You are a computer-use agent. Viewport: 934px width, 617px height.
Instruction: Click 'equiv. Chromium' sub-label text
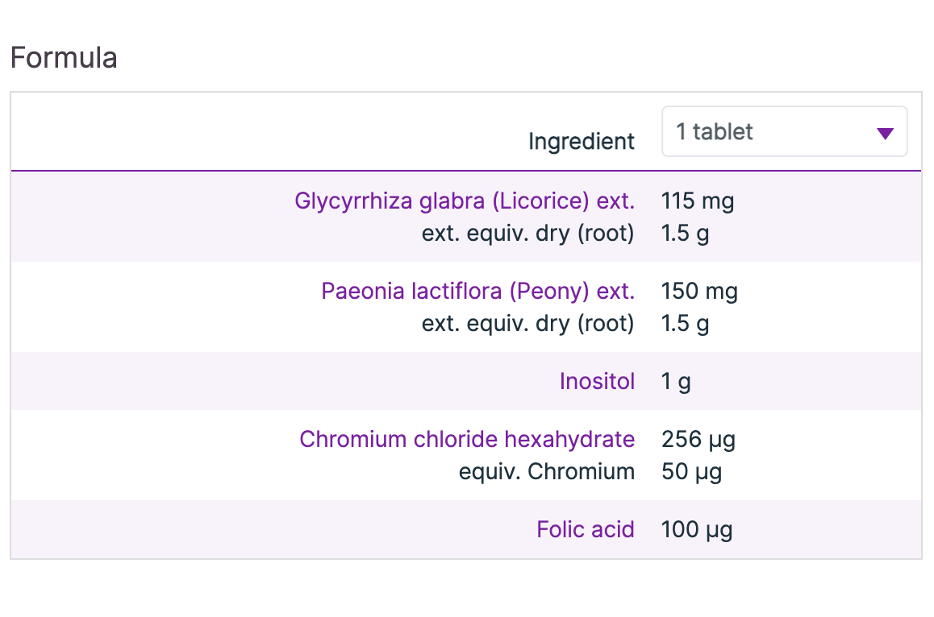coord(547,471)
